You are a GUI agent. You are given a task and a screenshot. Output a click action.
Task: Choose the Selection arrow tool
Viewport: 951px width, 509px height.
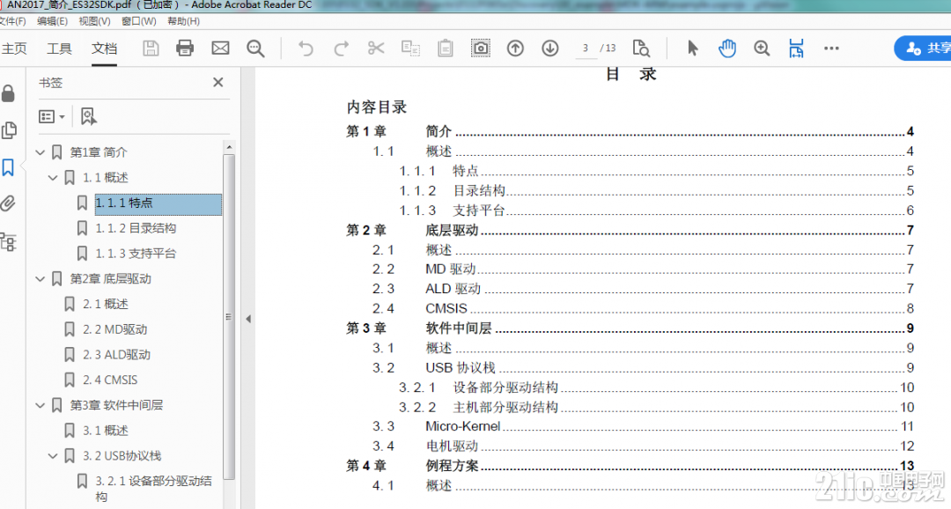click(x=692, y=48)
